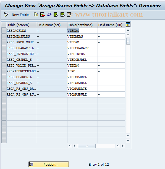Click the vertical scrollbar thumb

coord(128,41)
